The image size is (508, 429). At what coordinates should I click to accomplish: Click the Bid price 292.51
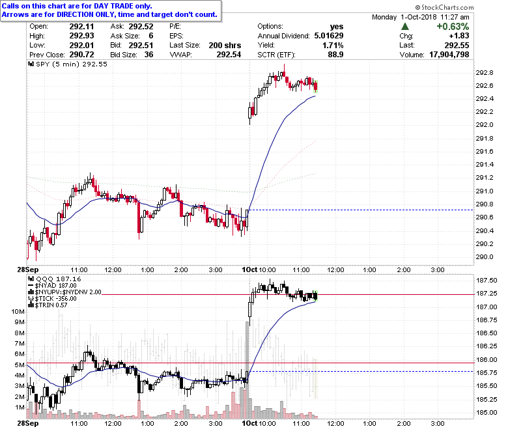[141, 46]
